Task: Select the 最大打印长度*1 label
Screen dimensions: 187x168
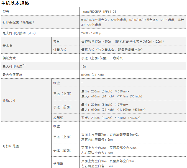Action: pyautogui.click(x=14, y=66)
